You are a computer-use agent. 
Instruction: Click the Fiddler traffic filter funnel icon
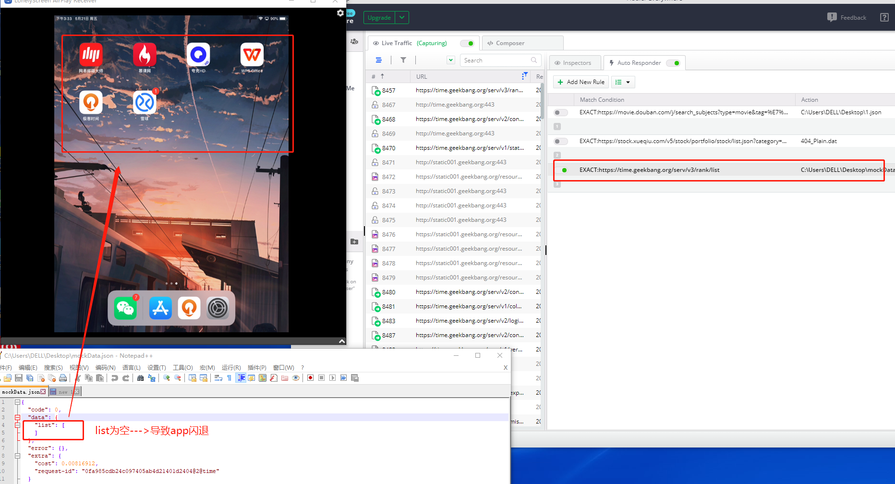pyautogui.click(x=403, y=60)
